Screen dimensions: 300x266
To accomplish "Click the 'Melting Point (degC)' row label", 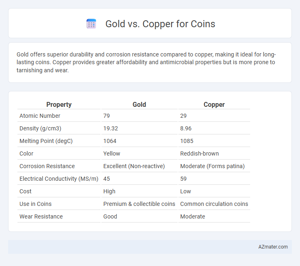I will (x=46, y=141).
